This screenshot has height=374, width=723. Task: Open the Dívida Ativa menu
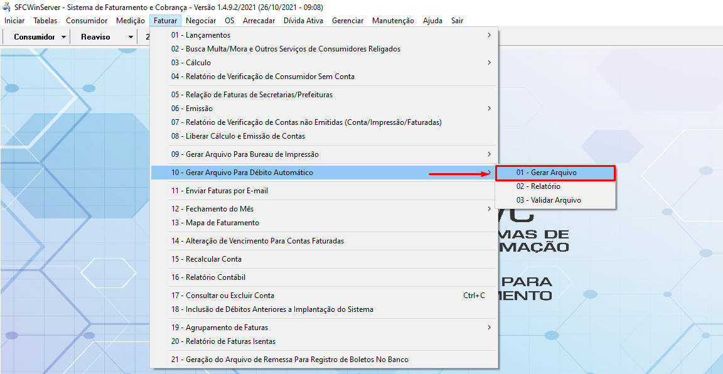tap(303, 21)
